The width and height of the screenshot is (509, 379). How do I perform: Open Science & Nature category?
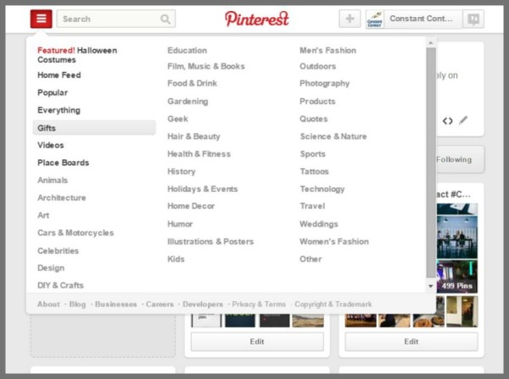pos(333,137)
